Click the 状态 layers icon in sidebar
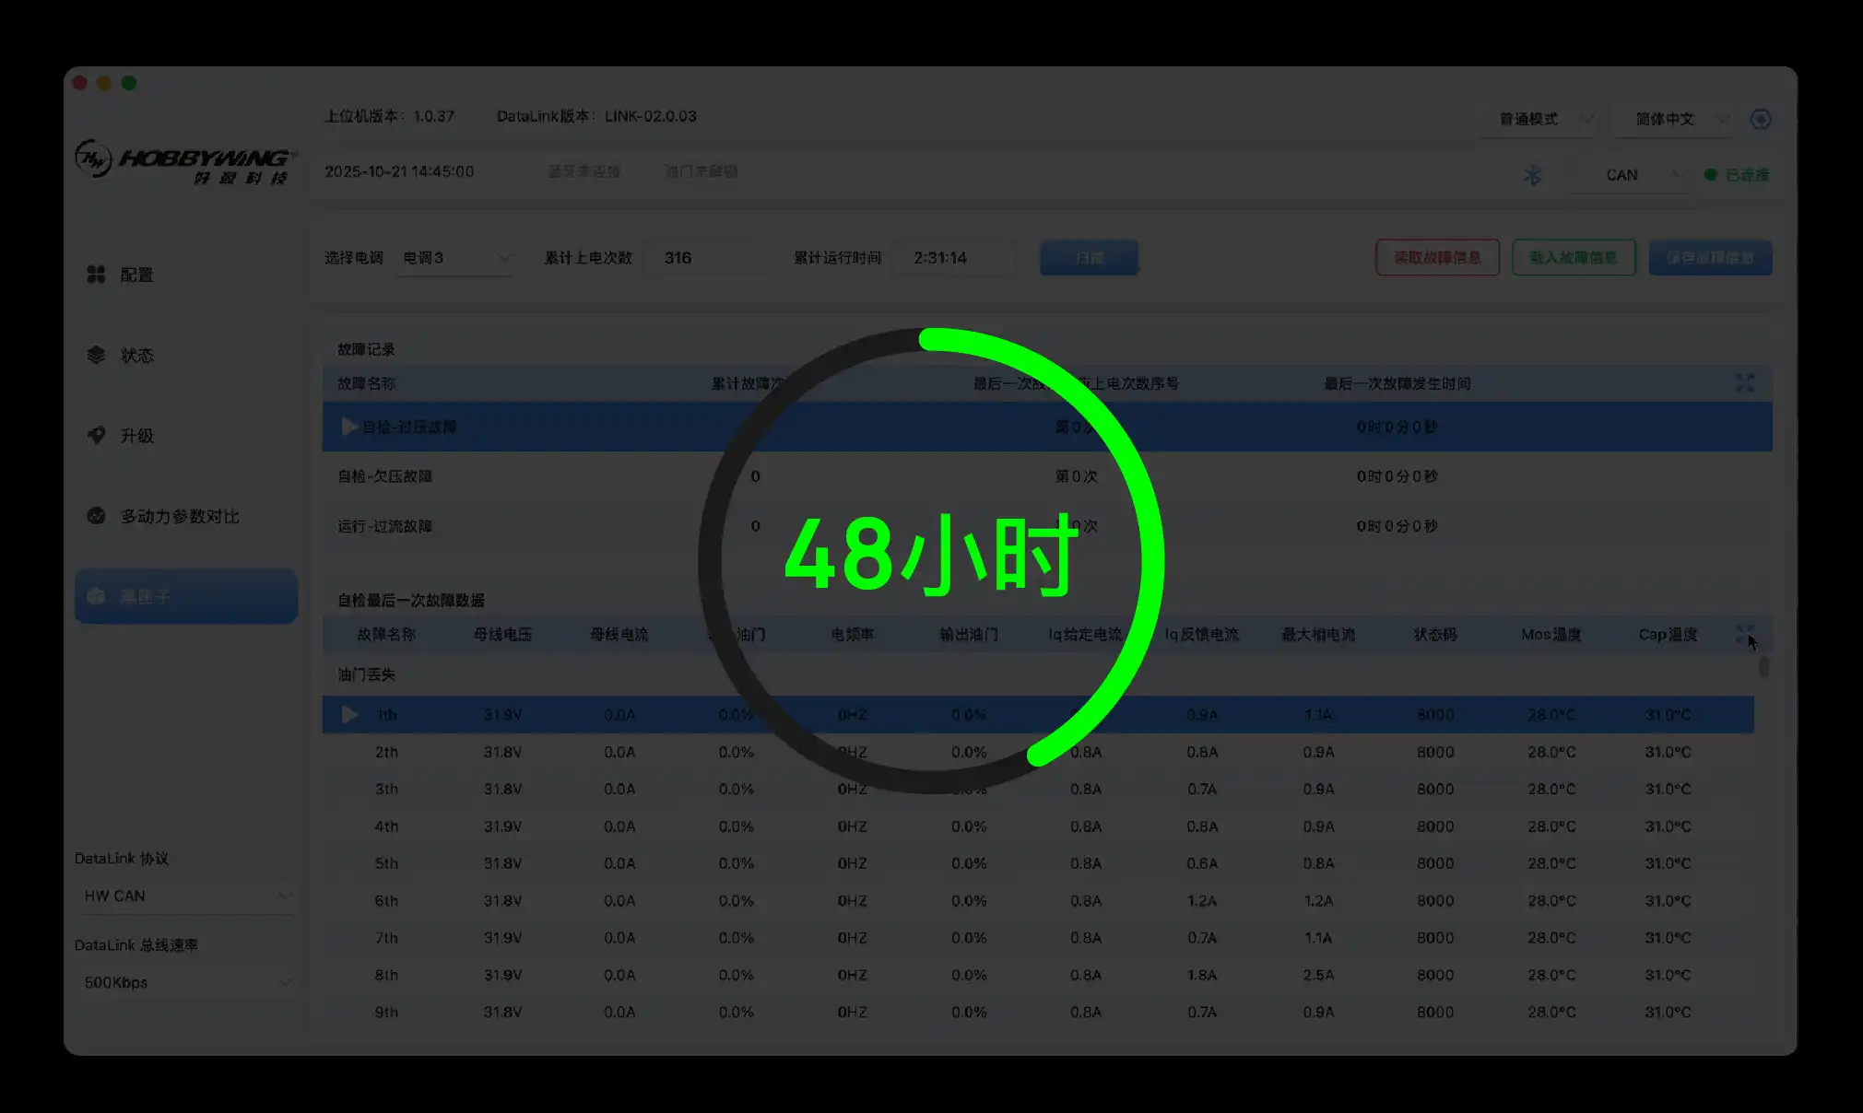1863x1113 pixels. (96, 355)
